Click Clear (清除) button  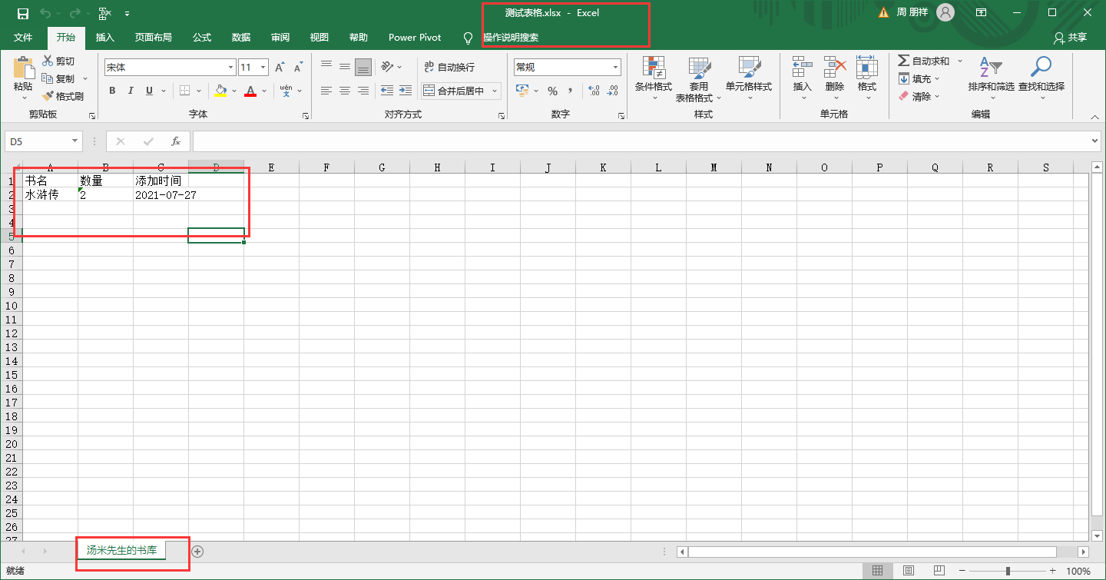pos(919,96)
